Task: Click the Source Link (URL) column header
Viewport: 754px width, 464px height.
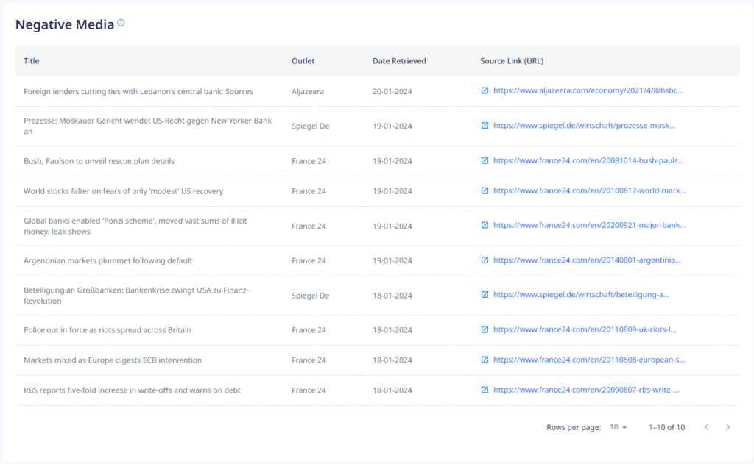Action: (x=512, y=61)
